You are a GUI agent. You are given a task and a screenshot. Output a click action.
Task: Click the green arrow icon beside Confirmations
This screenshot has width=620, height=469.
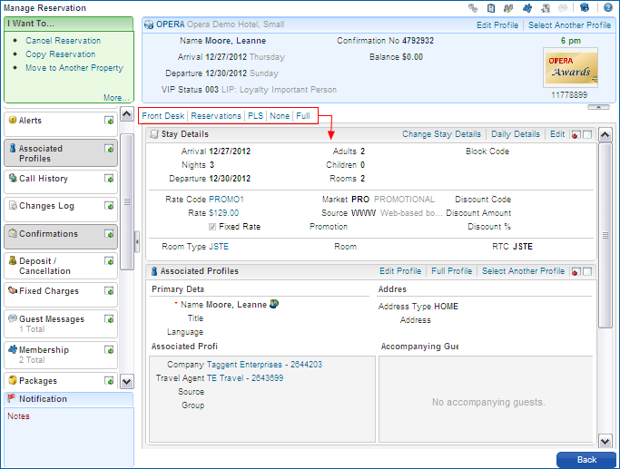click(x=109, y=234)
